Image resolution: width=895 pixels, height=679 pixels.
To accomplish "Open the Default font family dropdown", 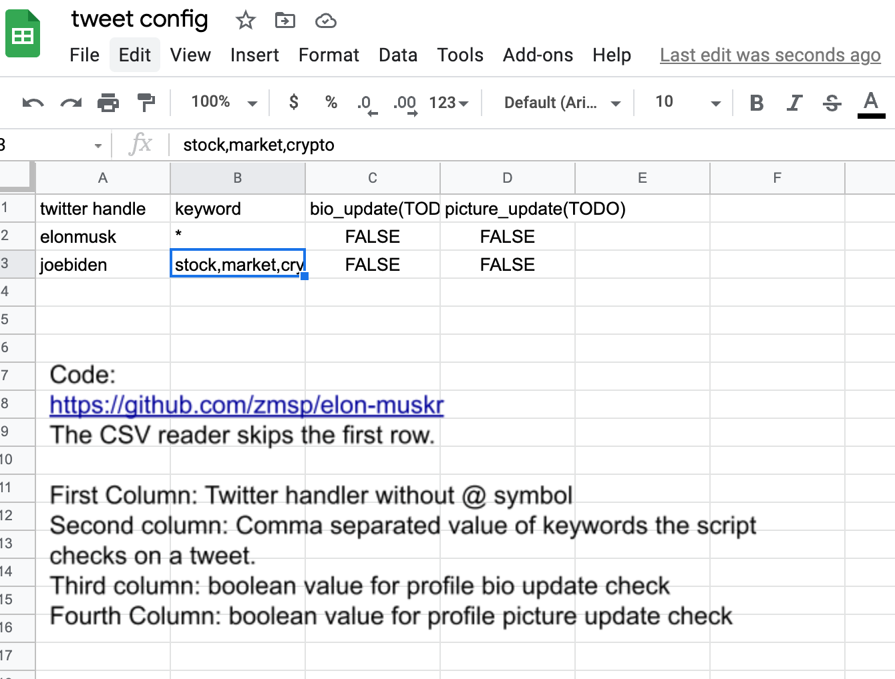I will click(562, 103).
